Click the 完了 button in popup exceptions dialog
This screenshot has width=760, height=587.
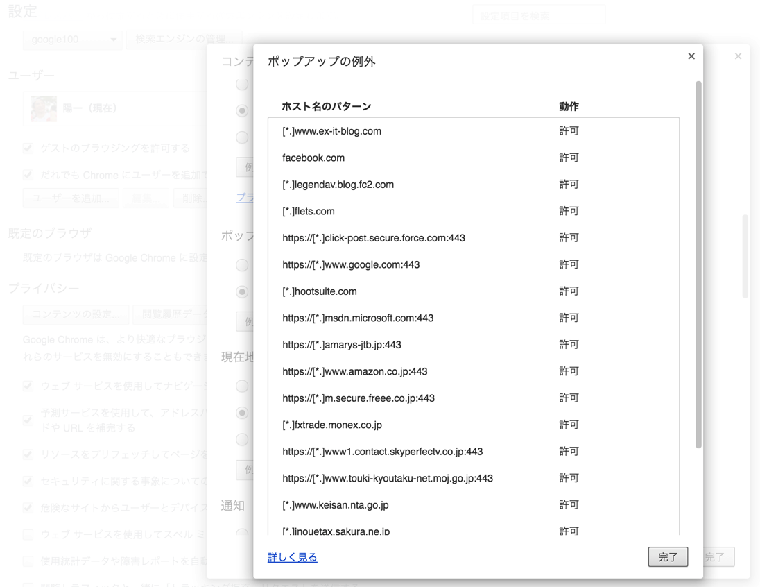(x=668, y=557)
